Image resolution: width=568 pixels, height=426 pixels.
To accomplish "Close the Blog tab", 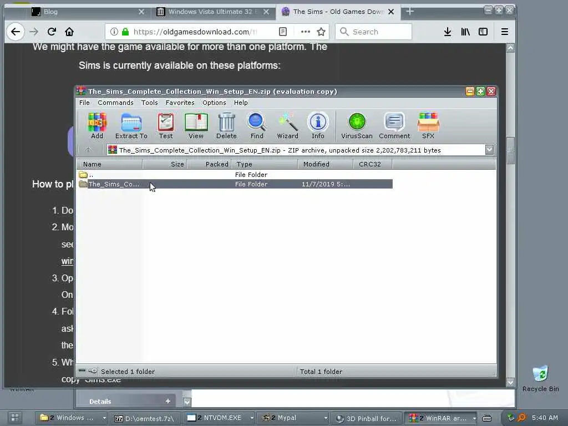I will tap(141, 12).
